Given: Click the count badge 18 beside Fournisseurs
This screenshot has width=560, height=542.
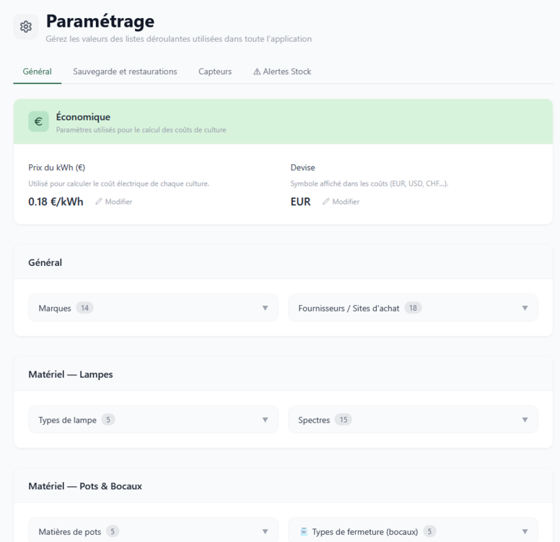Looking at the screenshot, I should (x=413, y=308).
